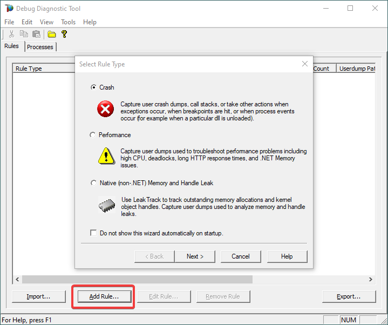Click the Rule Type column header
Image resolution: width=388 pixels, height=325 pixels.
click(29, 69)
